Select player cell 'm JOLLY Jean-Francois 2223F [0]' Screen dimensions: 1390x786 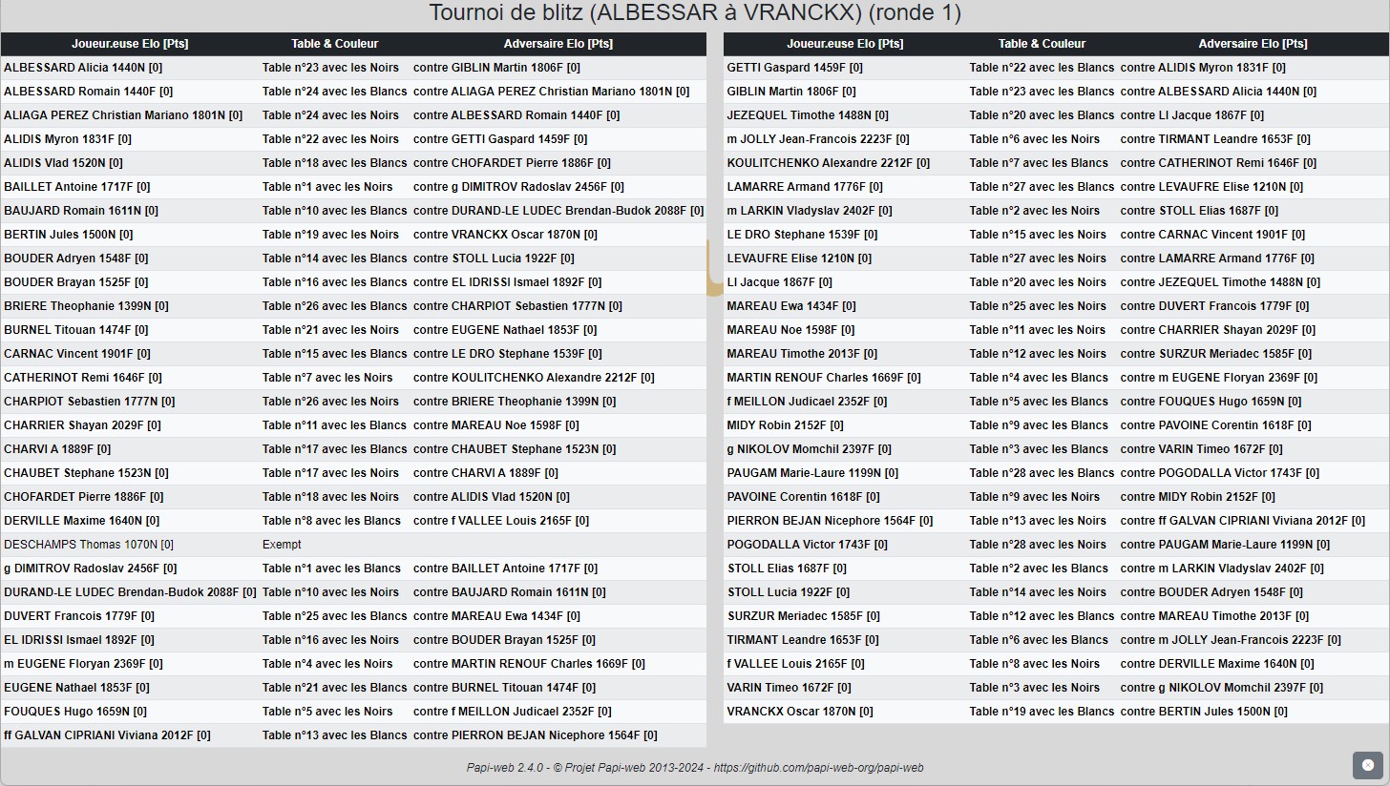pos(818,139)
